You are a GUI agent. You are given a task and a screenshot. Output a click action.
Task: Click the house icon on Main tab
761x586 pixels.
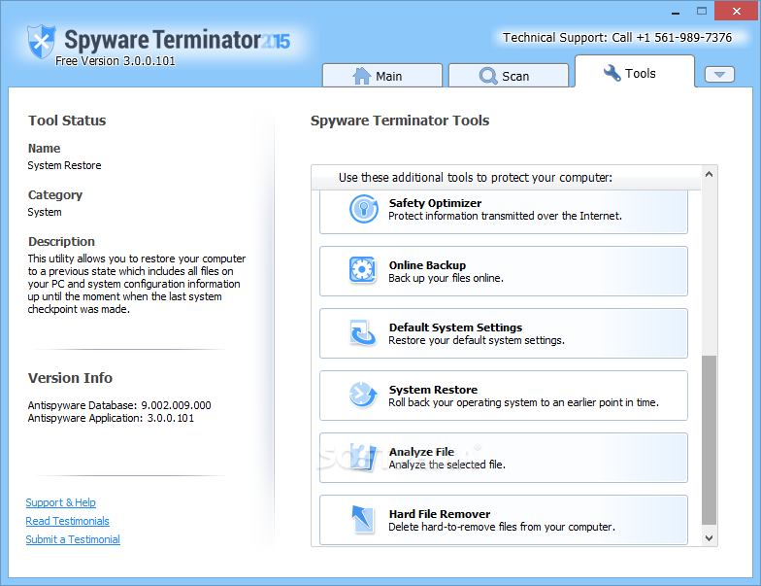(x=361, y=76)
